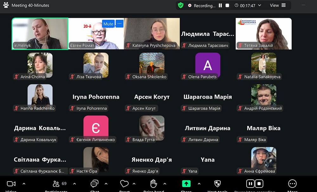Viewport: 317px width, 192px height.
Task: Click the React heart icon
Action: [x=124, y=184]
